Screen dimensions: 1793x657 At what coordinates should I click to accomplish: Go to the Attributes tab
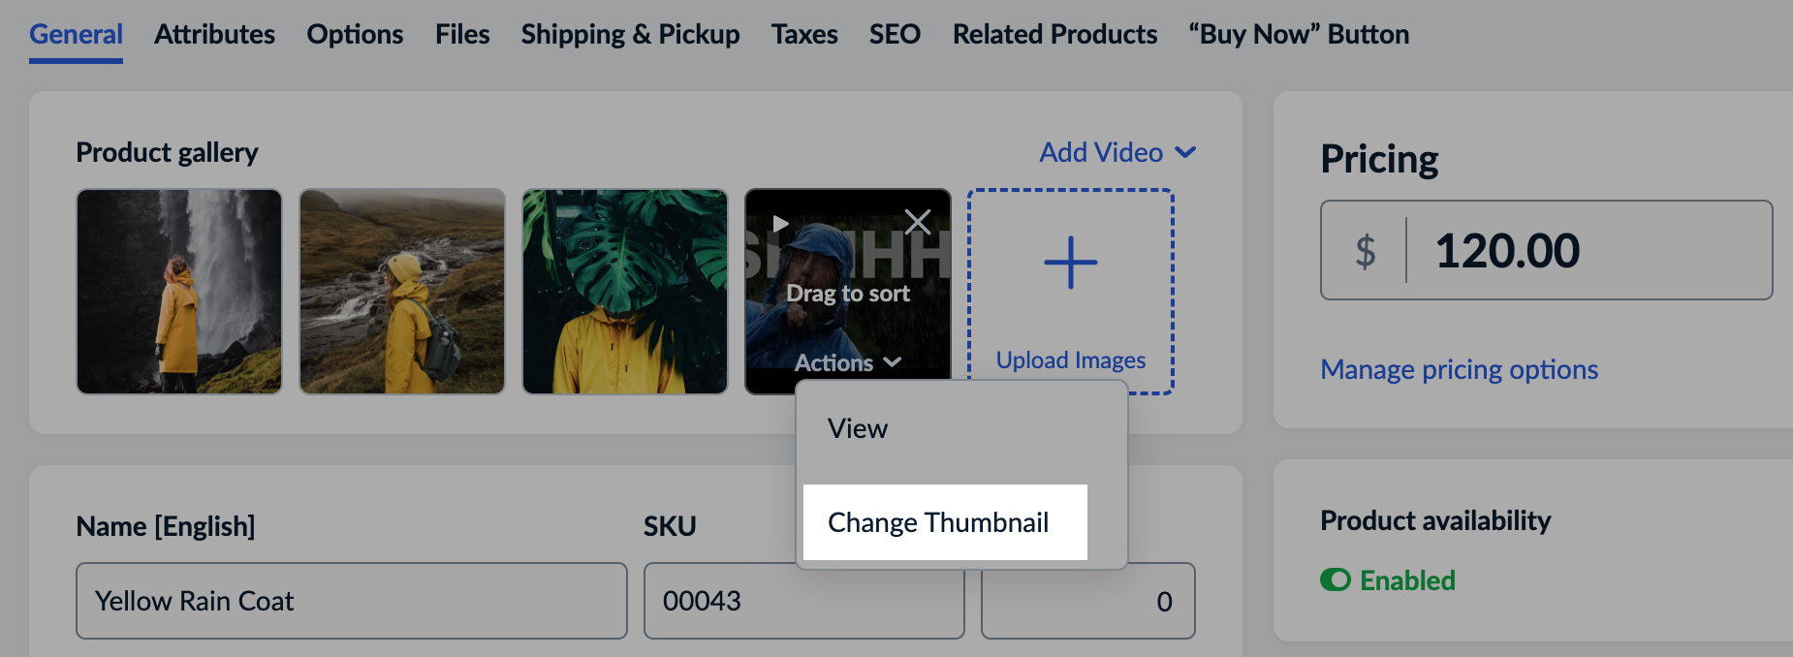click(213, 34)
